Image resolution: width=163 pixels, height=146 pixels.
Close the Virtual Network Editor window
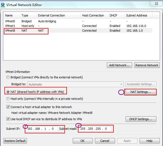(156, 4)
